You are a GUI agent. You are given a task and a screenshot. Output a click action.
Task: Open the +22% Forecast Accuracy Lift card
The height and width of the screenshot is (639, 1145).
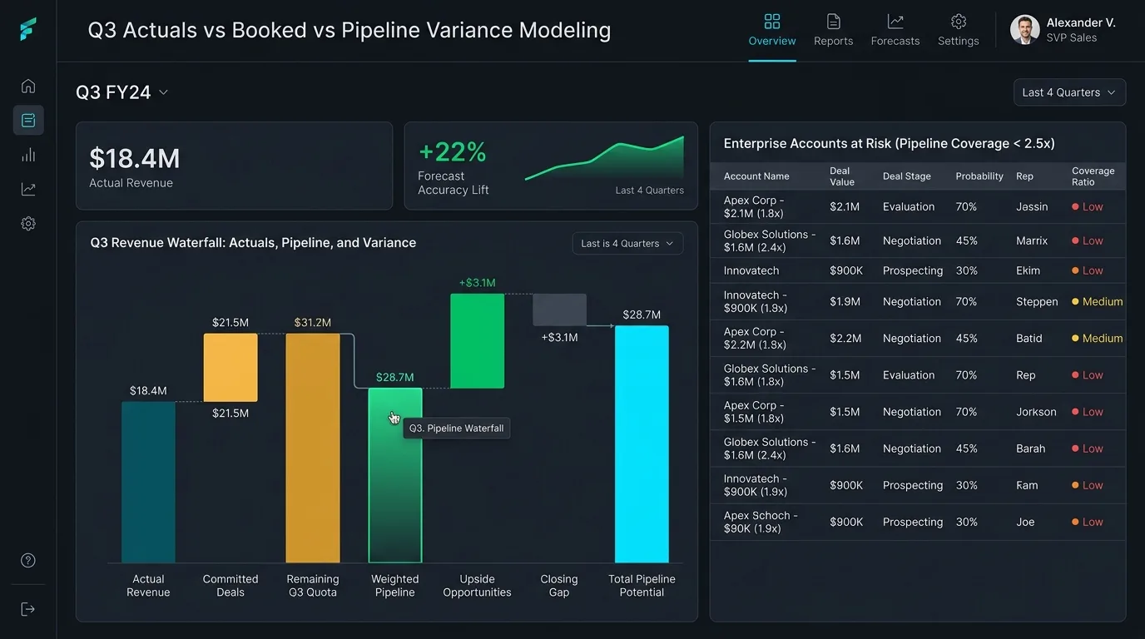pos(551,166)
